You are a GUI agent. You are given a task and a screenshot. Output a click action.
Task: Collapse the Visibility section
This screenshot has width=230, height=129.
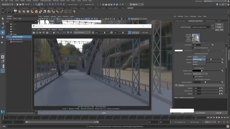click(x=176, y=85)
